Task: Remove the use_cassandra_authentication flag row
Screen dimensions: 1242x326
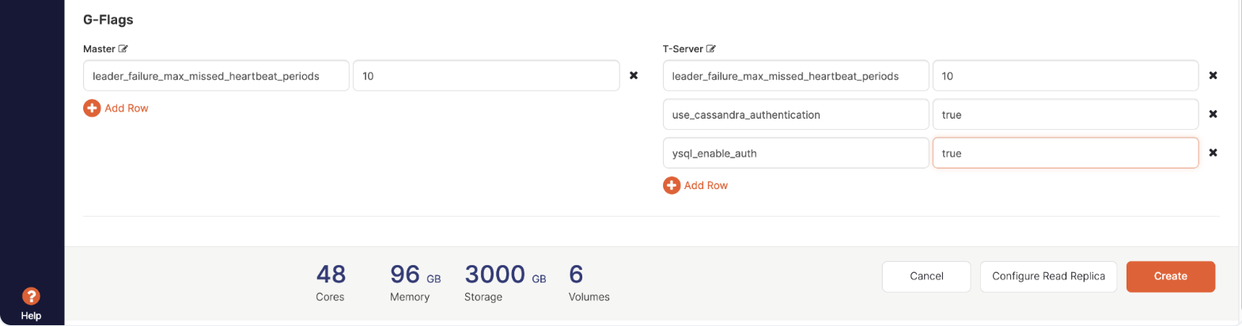Action: (1213, 115)
